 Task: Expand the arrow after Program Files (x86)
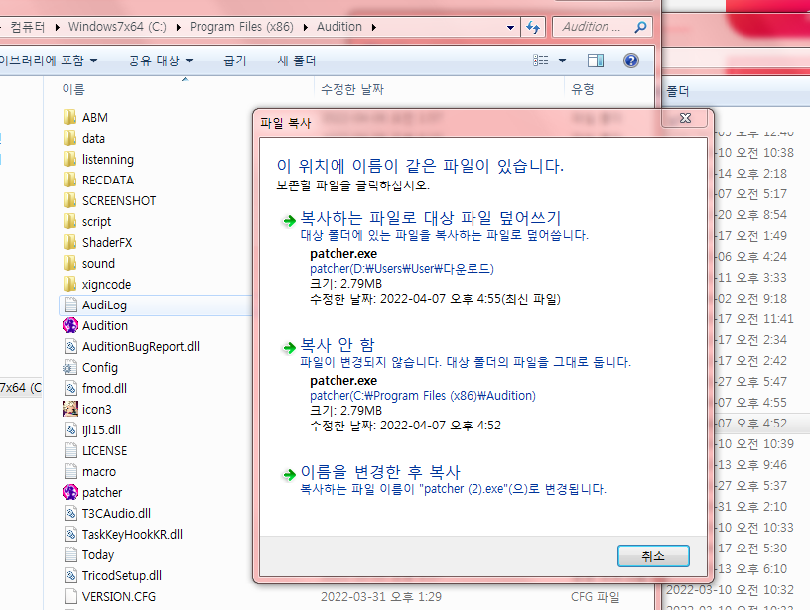[305, 27]
